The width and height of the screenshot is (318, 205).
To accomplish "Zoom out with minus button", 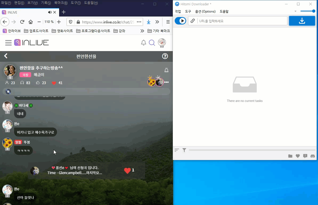I will [39, 22].
